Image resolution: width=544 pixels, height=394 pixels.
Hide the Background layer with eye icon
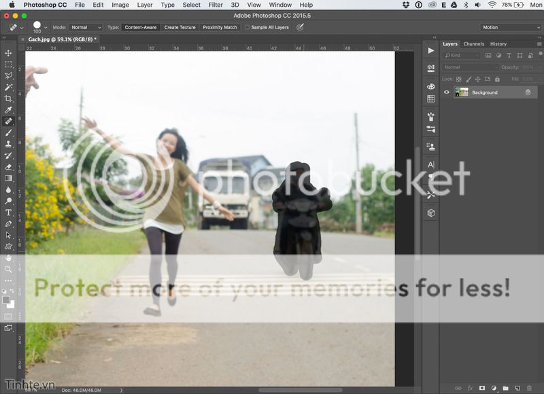tap(447, 92)
